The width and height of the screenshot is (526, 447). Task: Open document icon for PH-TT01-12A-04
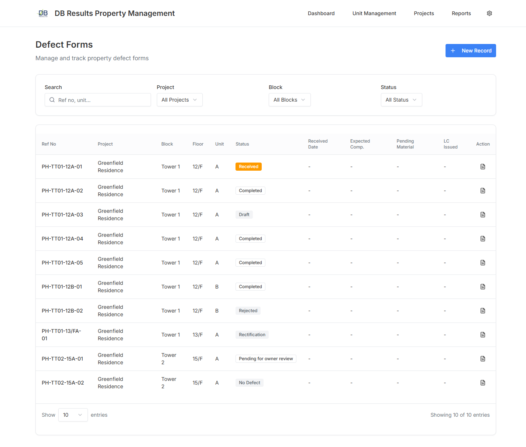[x=483, y=239]
